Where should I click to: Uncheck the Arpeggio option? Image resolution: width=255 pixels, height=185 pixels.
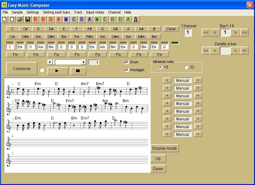pyautogui.click(x=127, y=70)
